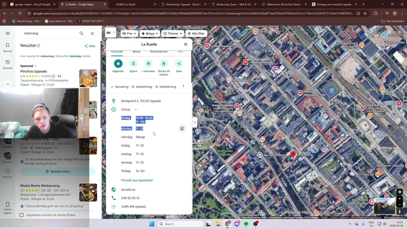The image size is (407, 229).
Task: Click the my-location target button on map
Action: [x=400, y=192]
